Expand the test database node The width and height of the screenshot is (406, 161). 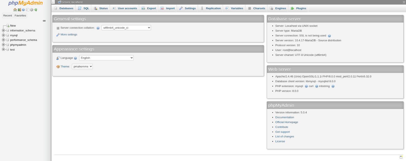tap(4, 50)
